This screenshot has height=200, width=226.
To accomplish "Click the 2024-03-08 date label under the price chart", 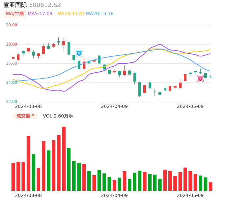I will point(28,106).
